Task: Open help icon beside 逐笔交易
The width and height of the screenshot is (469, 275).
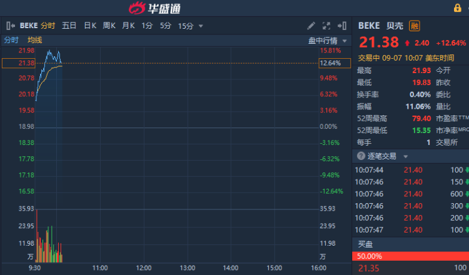Action: pyautogui.click(x=361, y=156)
